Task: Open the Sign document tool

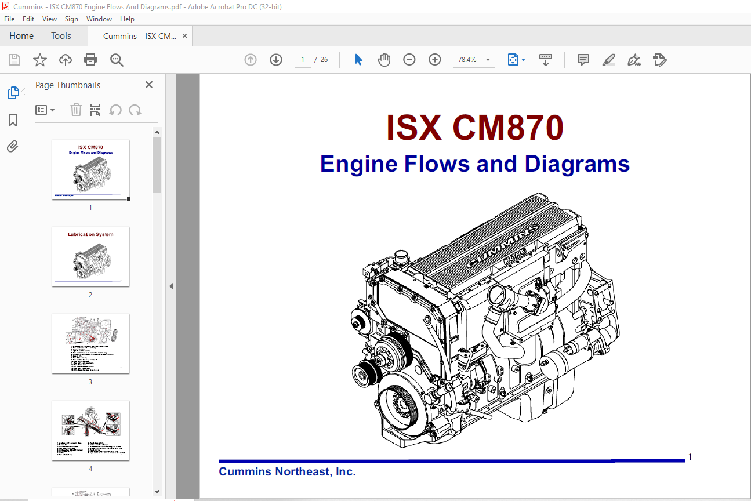Action: (x=634, y=60)
